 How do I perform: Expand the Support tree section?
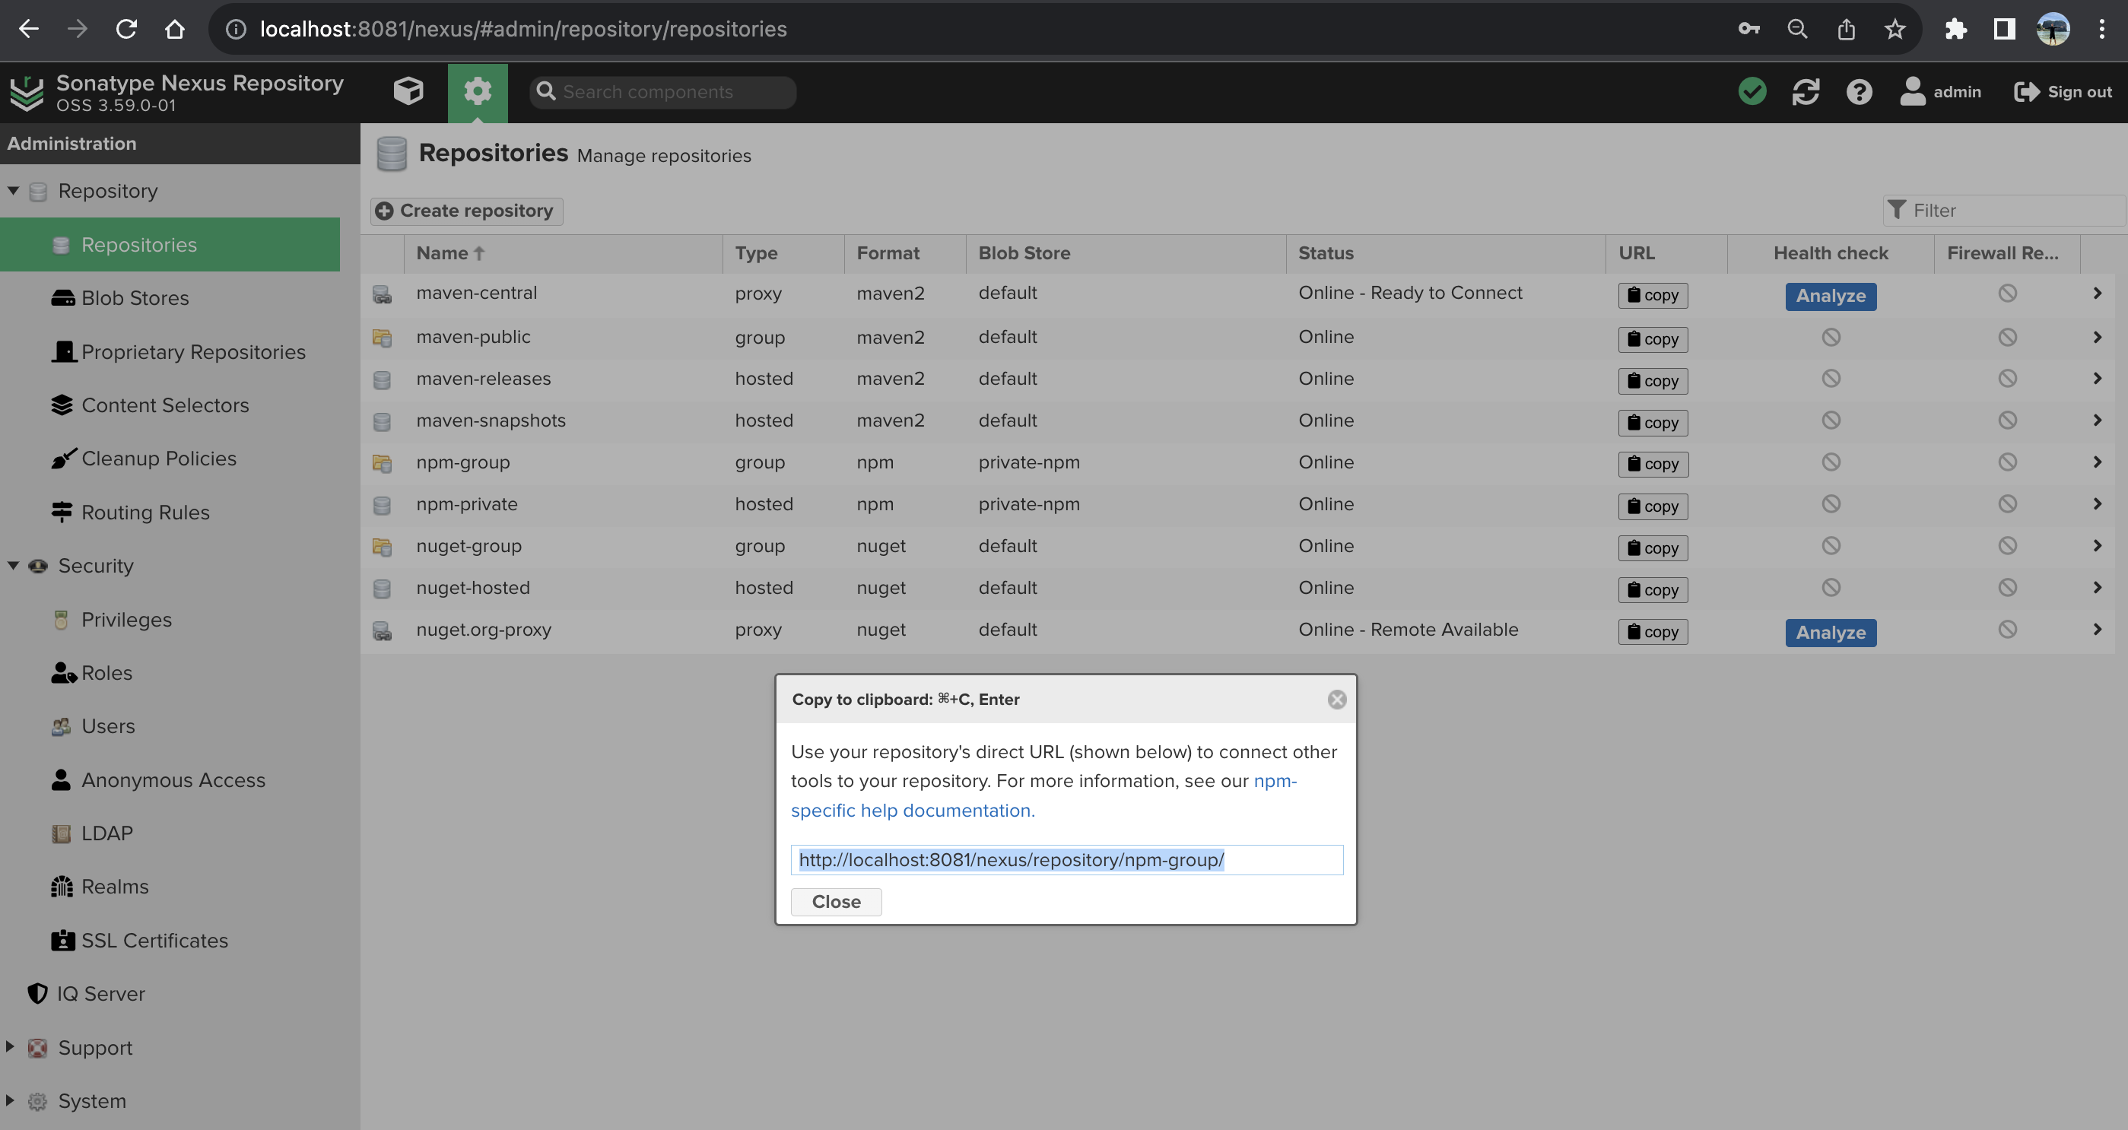click(x=10, y=1046)
